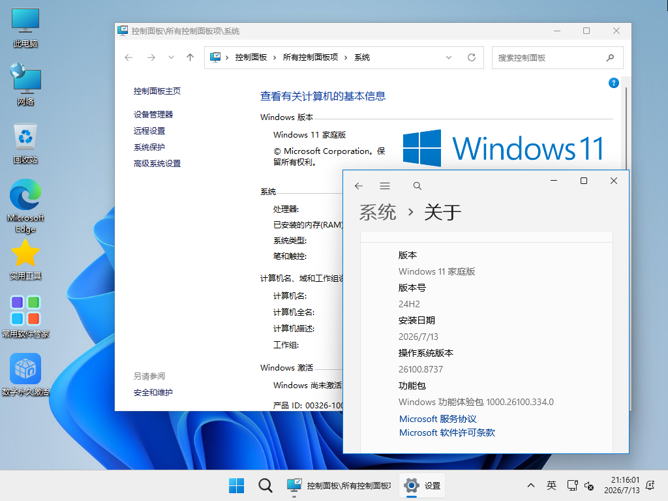
Task: Go forward in the Control Panel window
Action: 151,57
